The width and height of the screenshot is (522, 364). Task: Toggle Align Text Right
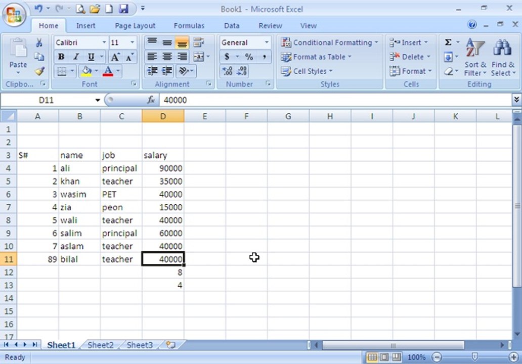(x=182, y=57)
